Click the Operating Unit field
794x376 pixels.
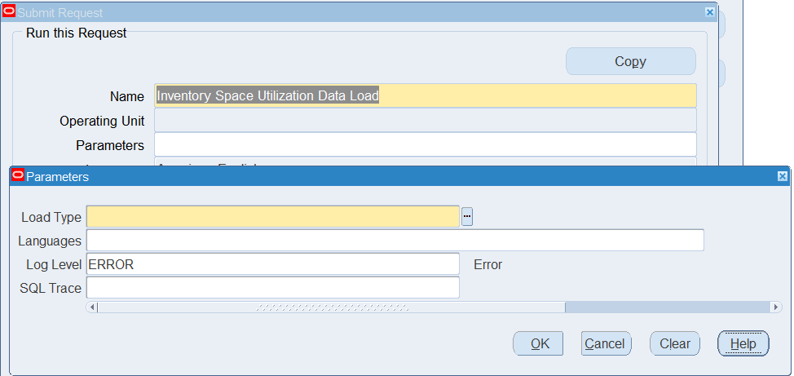[x=425, y=121]
